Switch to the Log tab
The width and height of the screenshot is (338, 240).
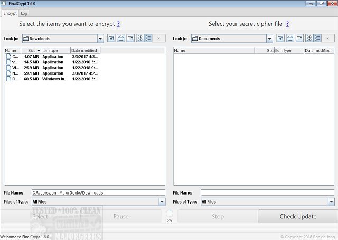24,13
